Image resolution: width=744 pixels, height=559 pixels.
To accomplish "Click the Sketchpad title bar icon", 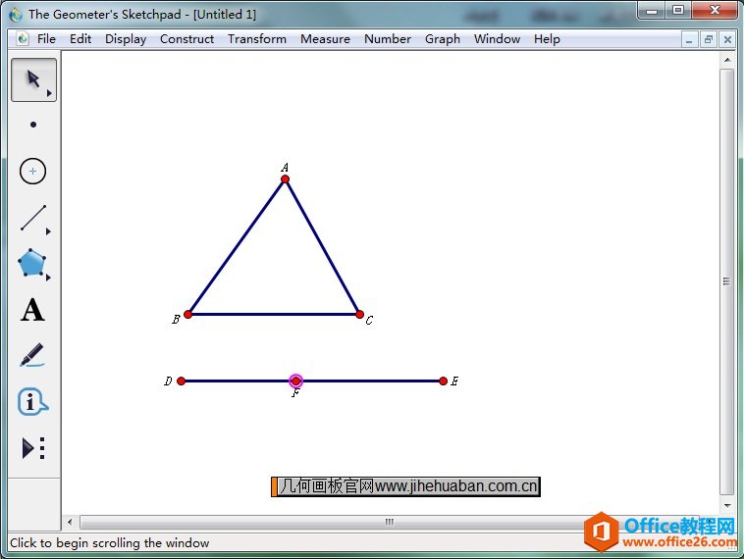I will pos(16,15).
